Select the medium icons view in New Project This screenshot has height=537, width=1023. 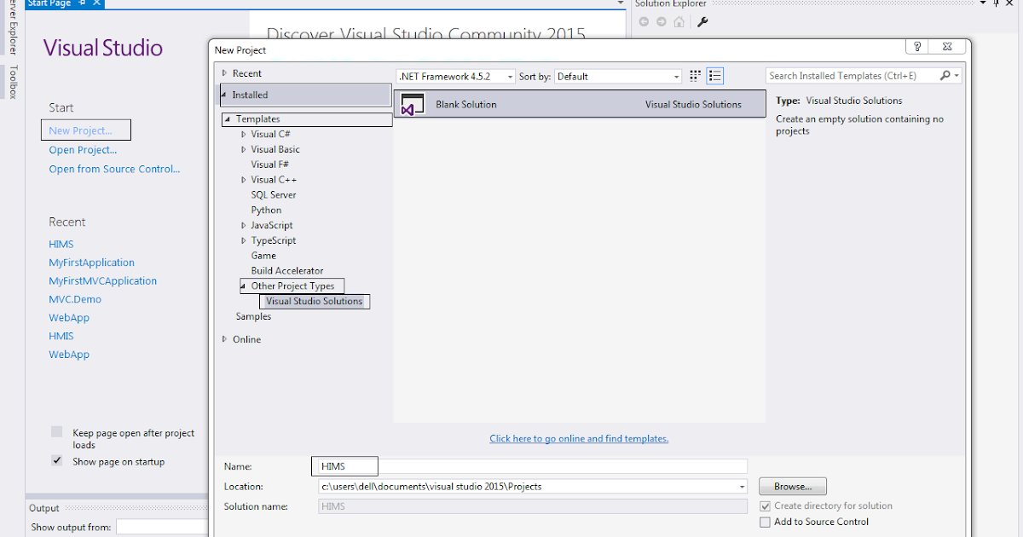point(695,75)
